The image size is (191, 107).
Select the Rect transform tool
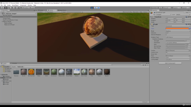tap(15, 8)
